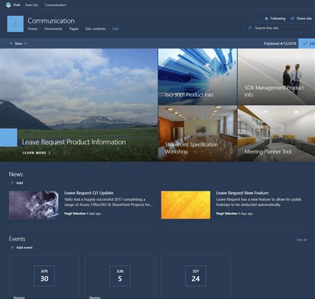Click Hugh Valentine under New Feature
315x299 pixels.
[x=227, y=213]
